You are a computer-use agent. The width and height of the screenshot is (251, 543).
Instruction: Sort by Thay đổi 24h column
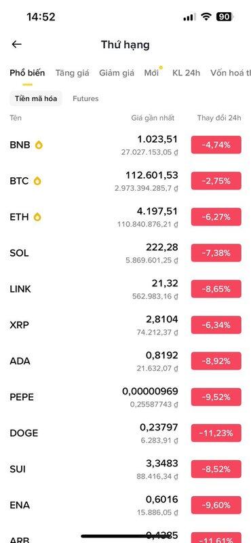coord(219,117)
